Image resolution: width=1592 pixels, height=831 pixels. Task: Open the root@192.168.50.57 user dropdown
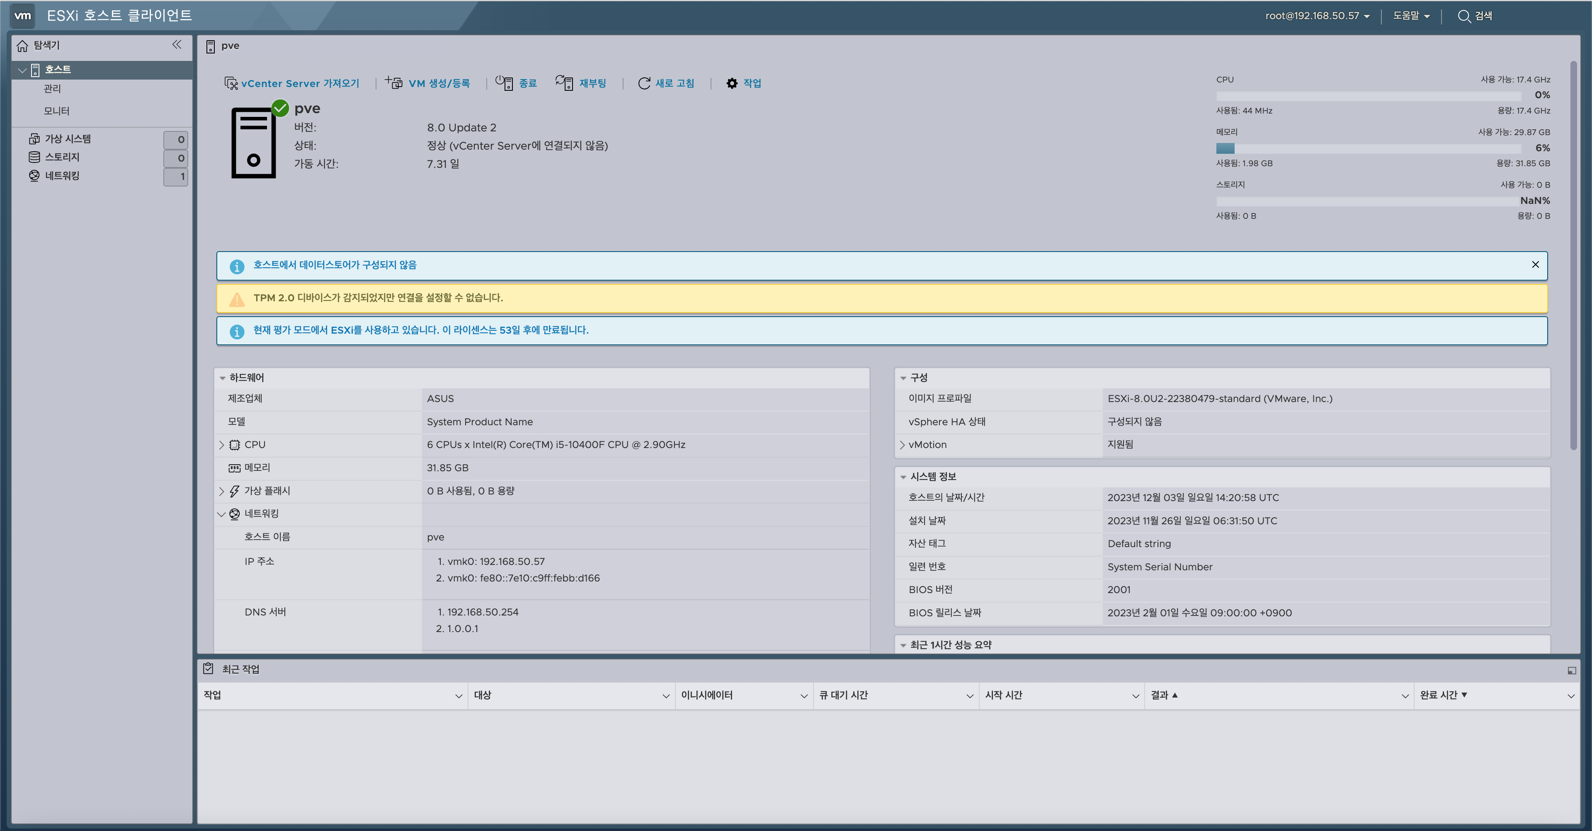[x=1317, y=16]
